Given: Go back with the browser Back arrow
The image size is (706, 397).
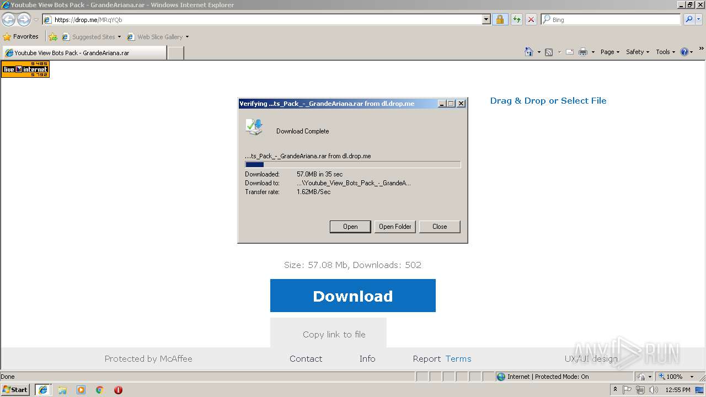Looking at the screenshot, I should (8, 19).
